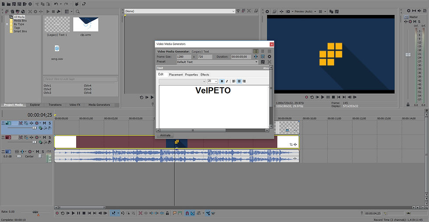Click the playback Rate slider

pyautogui.click(x=35, y=212)
